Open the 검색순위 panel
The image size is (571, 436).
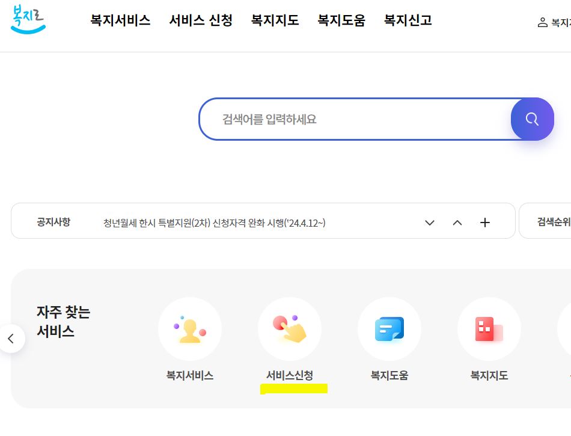click(x=554, y=223)
